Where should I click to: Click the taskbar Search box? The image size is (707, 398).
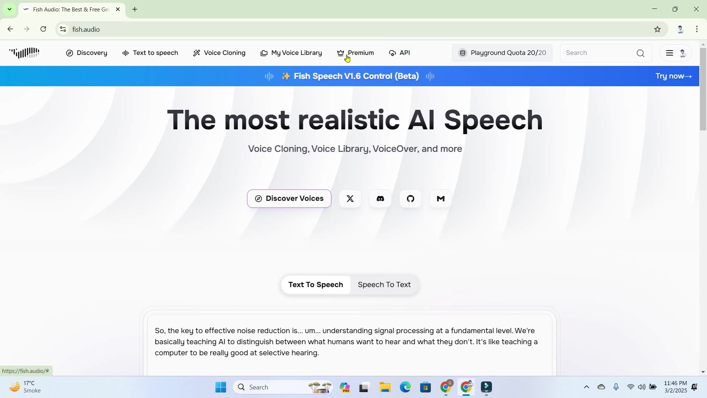click(x=283, y=387)
